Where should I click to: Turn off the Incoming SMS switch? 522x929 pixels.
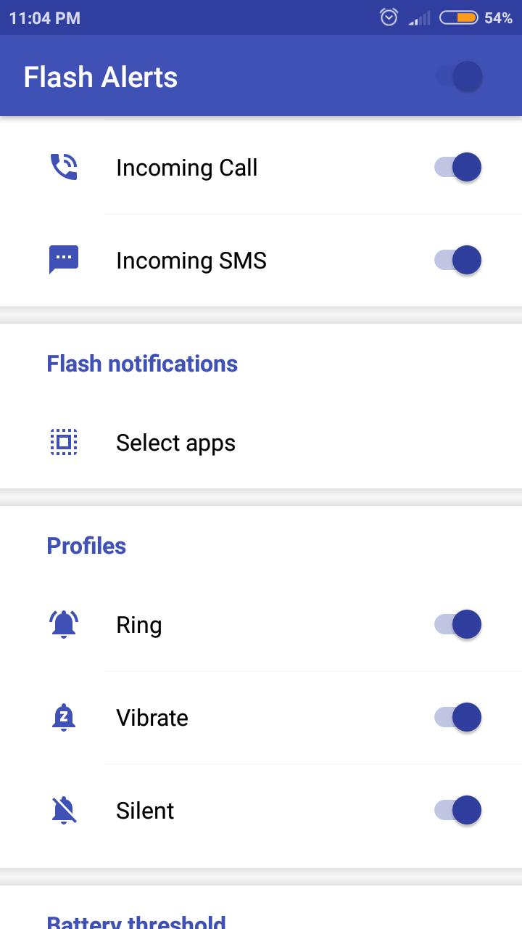[x=458, y=260]
